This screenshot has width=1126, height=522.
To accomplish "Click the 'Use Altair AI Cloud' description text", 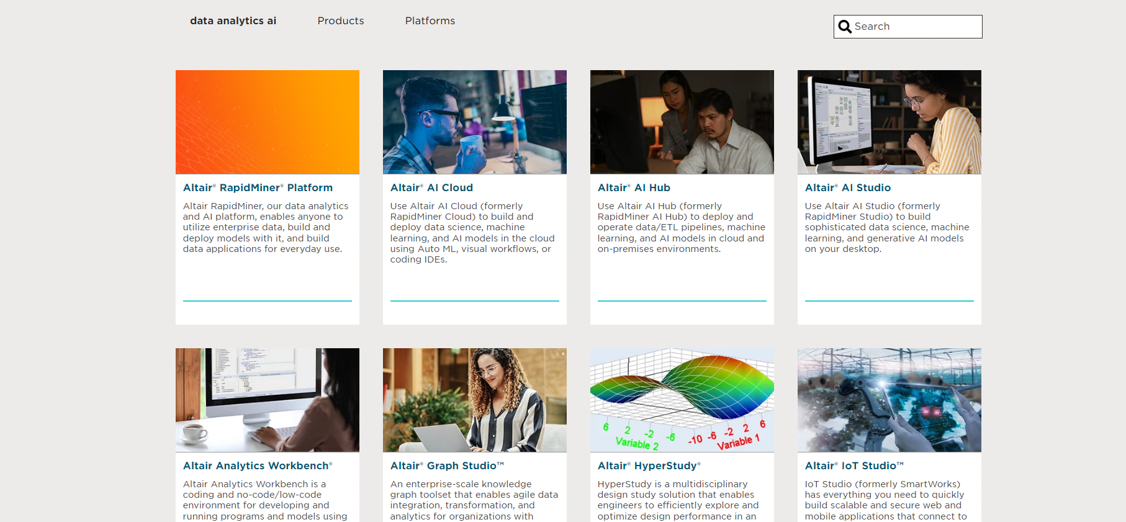I will 472,233.
